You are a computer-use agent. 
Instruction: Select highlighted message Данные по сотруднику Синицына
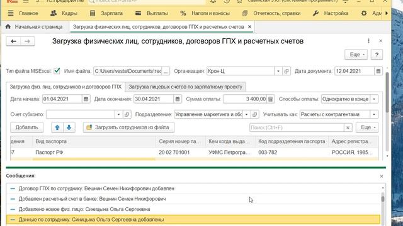(193, 220)
